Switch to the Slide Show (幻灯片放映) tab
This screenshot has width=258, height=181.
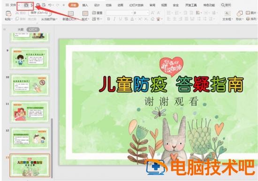pyautogui.click(x=136, y=5)
